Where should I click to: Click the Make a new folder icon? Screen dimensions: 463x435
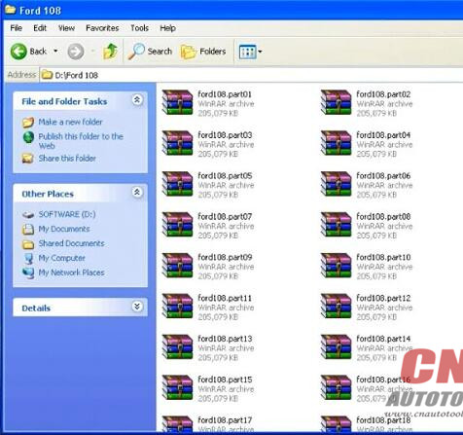coord(28,123)
